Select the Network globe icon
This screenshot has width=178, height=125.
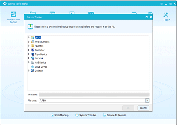tap(33, 58)
